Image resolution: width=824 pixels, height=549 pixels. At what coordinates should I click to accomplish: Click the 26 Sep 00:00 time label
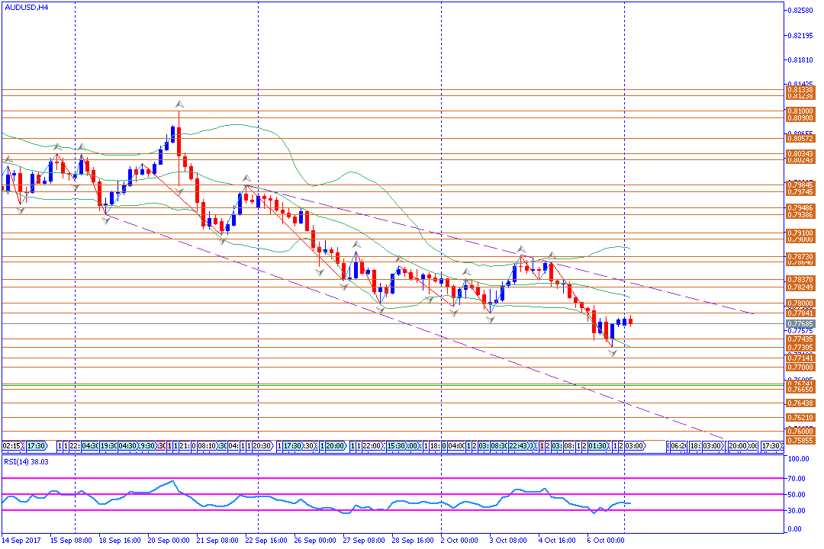pos(315,541)
